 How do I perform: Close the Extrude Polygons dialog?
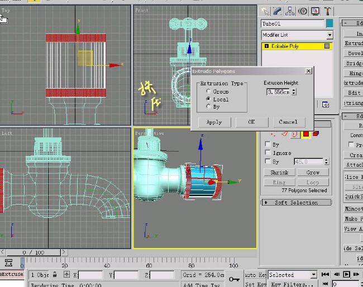308,71
